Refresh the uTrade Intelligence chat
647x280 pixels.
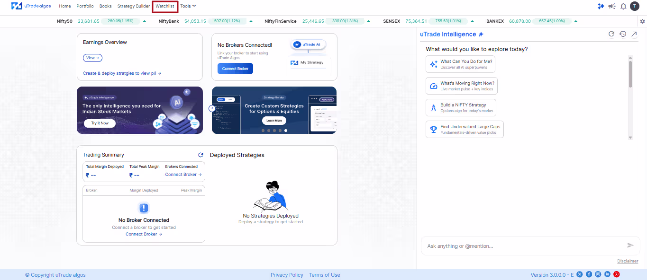click(611, 34)
